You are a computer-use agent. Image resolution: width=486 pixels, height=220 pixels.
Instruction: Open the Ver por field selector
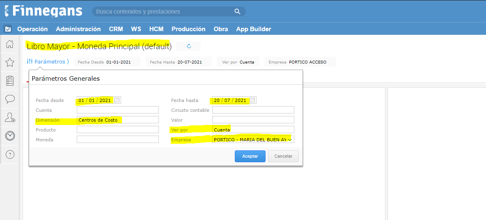tap(253, 130)
